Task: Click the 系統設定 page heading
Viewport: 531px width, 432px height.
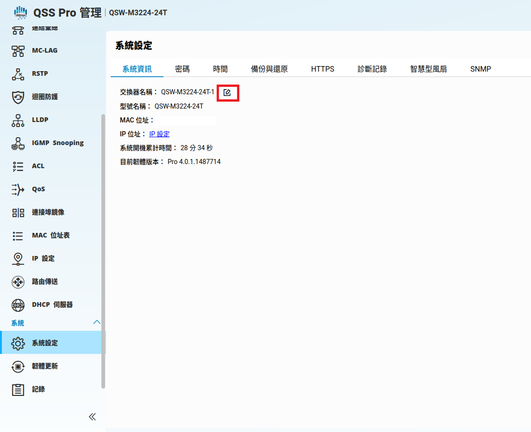Action: pos(134,46)
